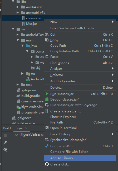This screenshot has width=118, height=171.
Task: Toggle the eye view filter in Build panel
Action: 5,150
